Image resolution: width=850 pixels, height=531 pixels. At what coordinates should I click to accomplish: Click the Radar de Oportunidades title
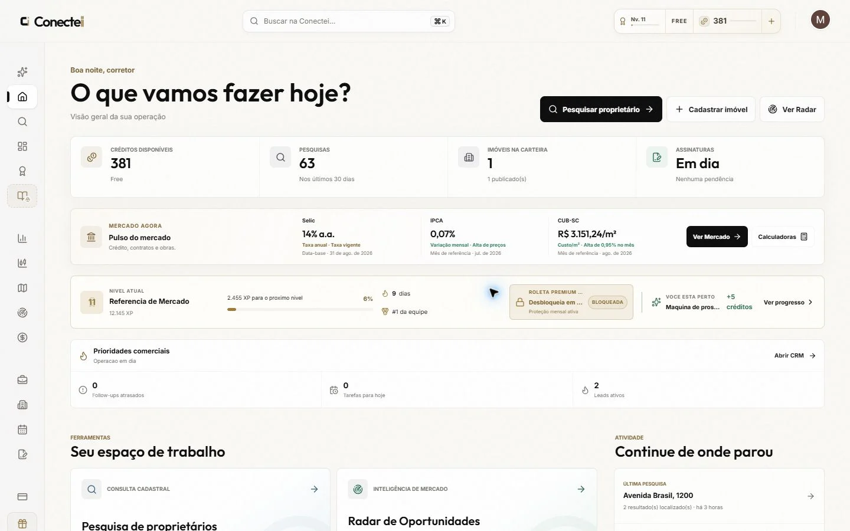[x=414, y=521]
